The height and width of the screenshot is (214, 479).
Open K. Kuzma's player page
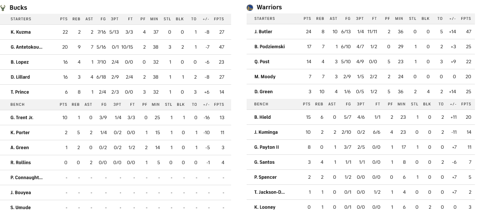pyautogui.click(x=21, y=32)
